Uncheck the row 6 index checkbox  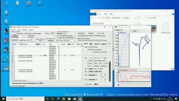coord(12,56)
